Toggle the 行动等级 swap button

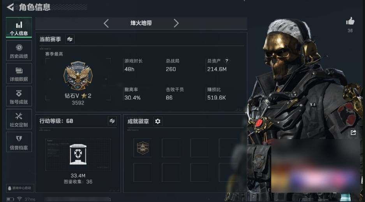point(112,121)
